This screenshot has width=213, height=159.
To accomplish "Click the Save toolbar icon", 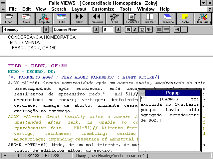I will click(27, 19).
